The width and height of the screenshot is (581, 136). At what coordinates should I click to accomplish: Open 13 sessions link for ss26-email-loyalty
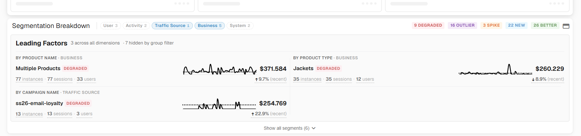[x=60, y=114]
